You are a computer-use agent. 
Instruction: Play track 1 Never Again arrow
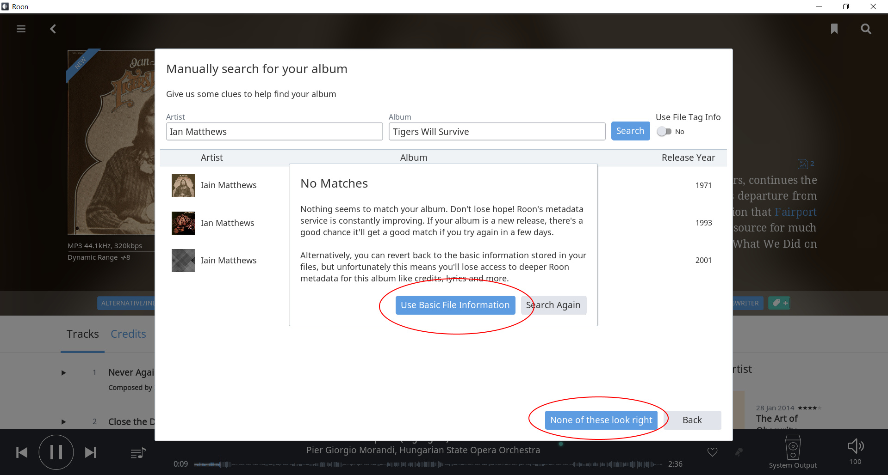coord(64,373)
